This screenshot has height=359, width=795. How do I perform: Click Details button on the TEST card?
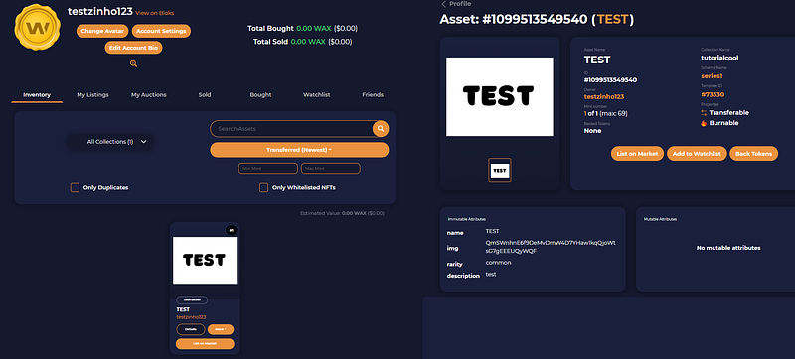(191, 329)
